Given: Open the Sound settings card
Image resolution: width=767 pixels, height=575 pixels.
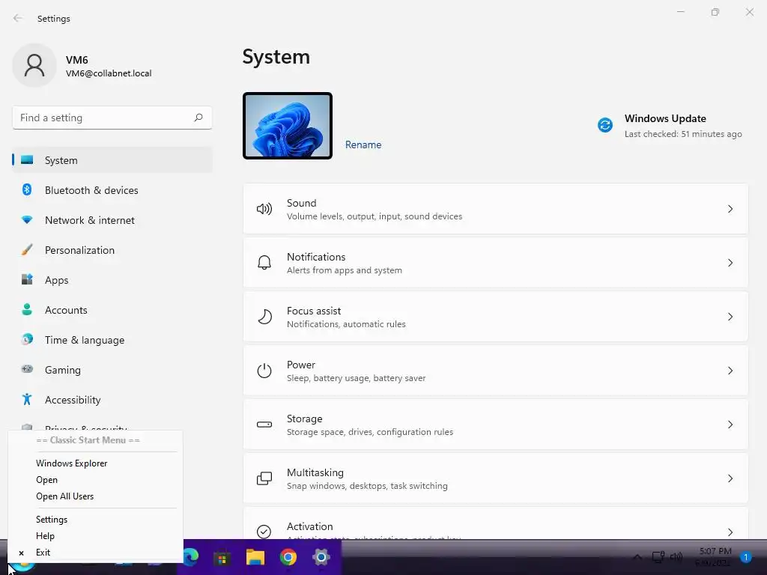Looking at the screenshot, I should click(495, 209).
